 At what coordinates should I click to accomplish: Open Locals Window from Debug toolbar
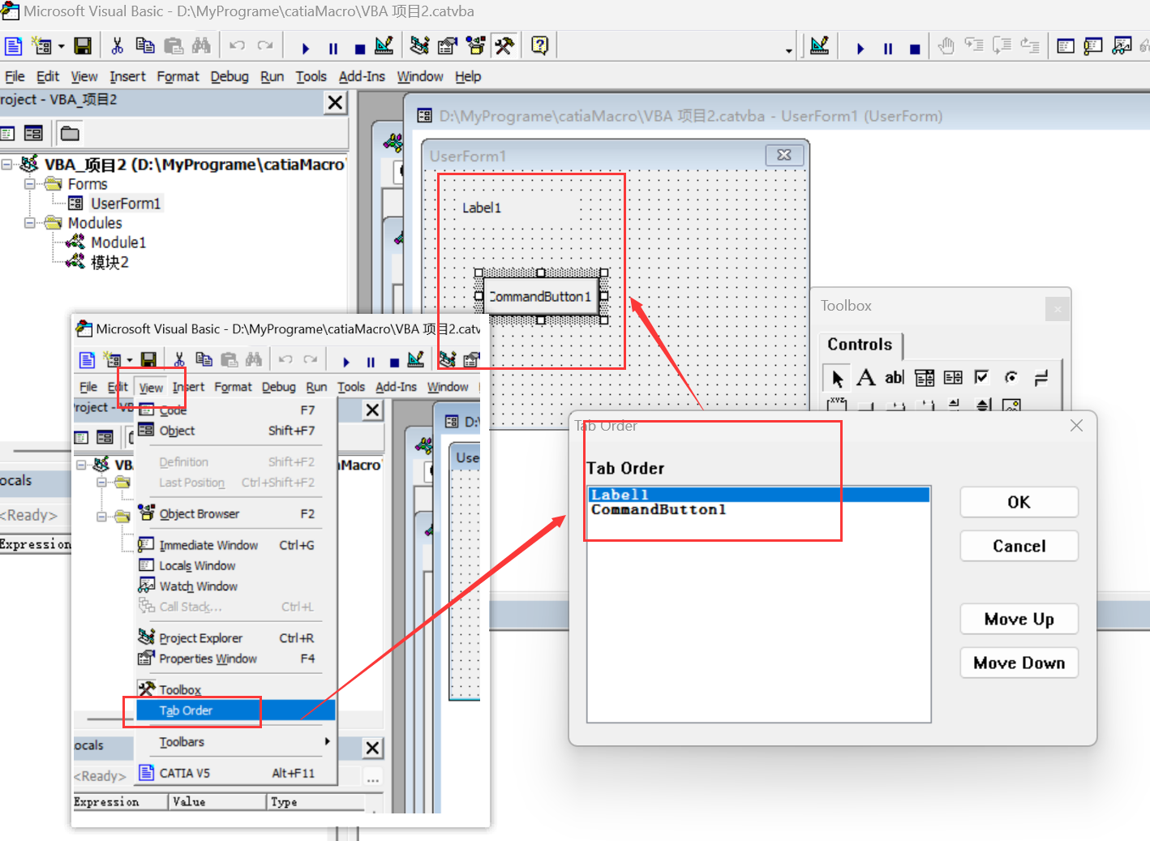1066,46
